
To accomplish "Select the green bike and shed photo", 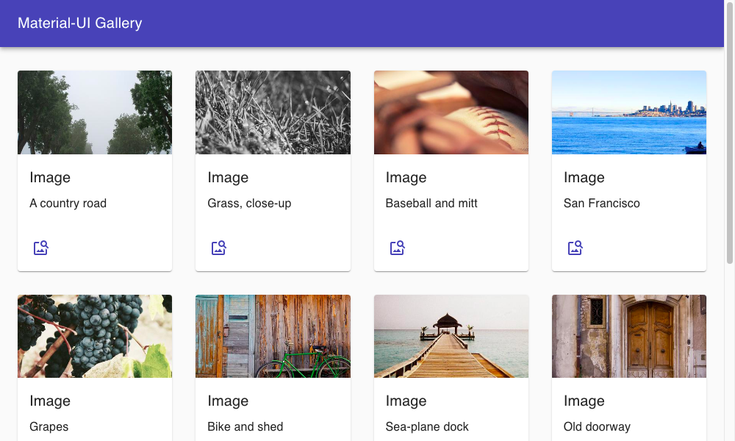I will [273, 336].
